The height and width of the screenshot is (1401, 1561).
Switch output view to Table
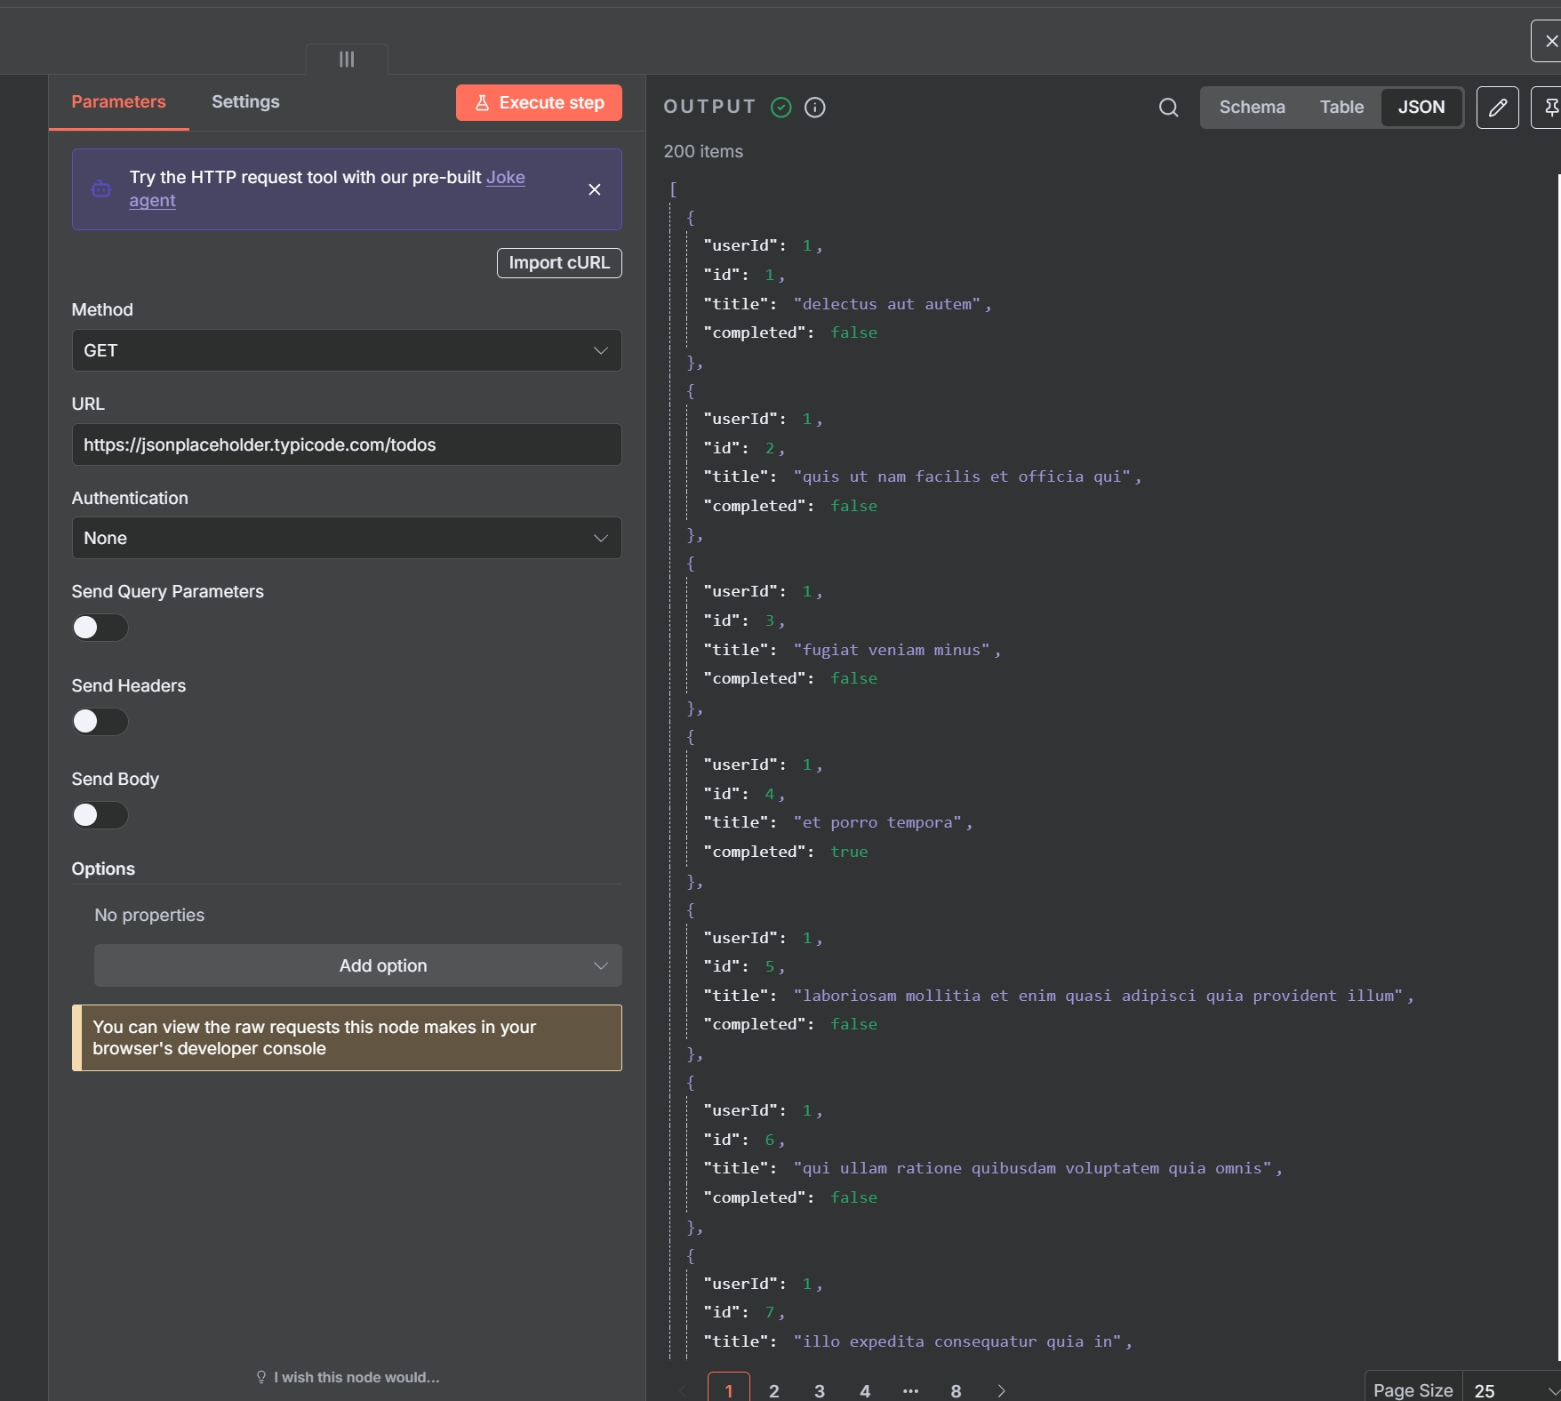(x=1341, y=107)
